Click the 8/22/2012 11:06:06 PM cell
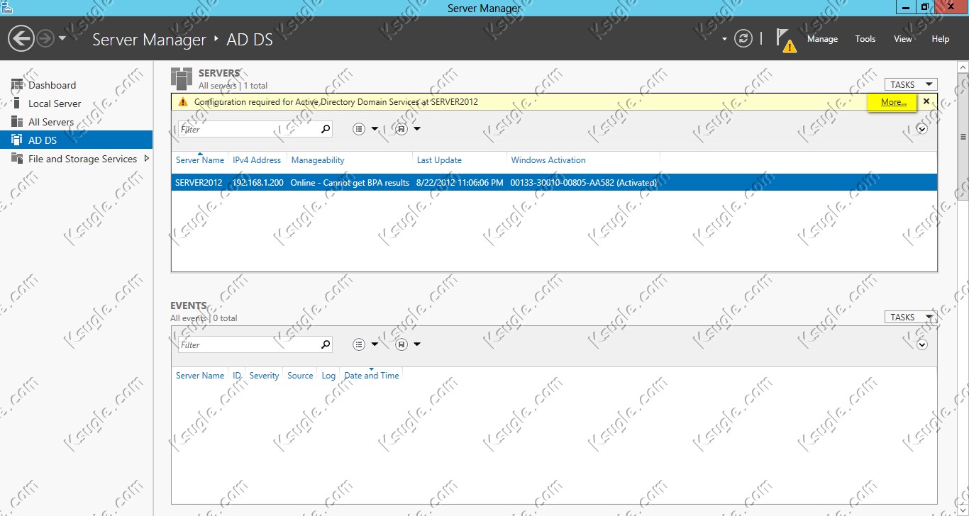 tap(460, 183)
